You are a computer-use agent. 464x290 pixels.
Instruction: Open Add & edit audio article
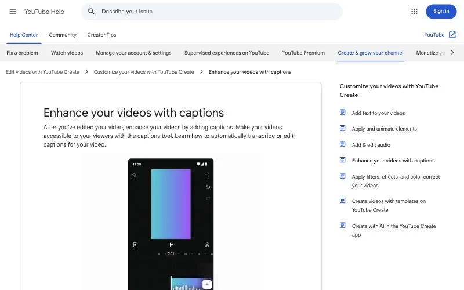(x=371, y=144)
